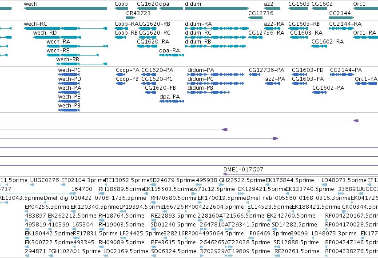The height and width of the screenshot is (258, 378).
Task: Click the DME1-017G07 clone label
Action: click(x=243, y=170)
